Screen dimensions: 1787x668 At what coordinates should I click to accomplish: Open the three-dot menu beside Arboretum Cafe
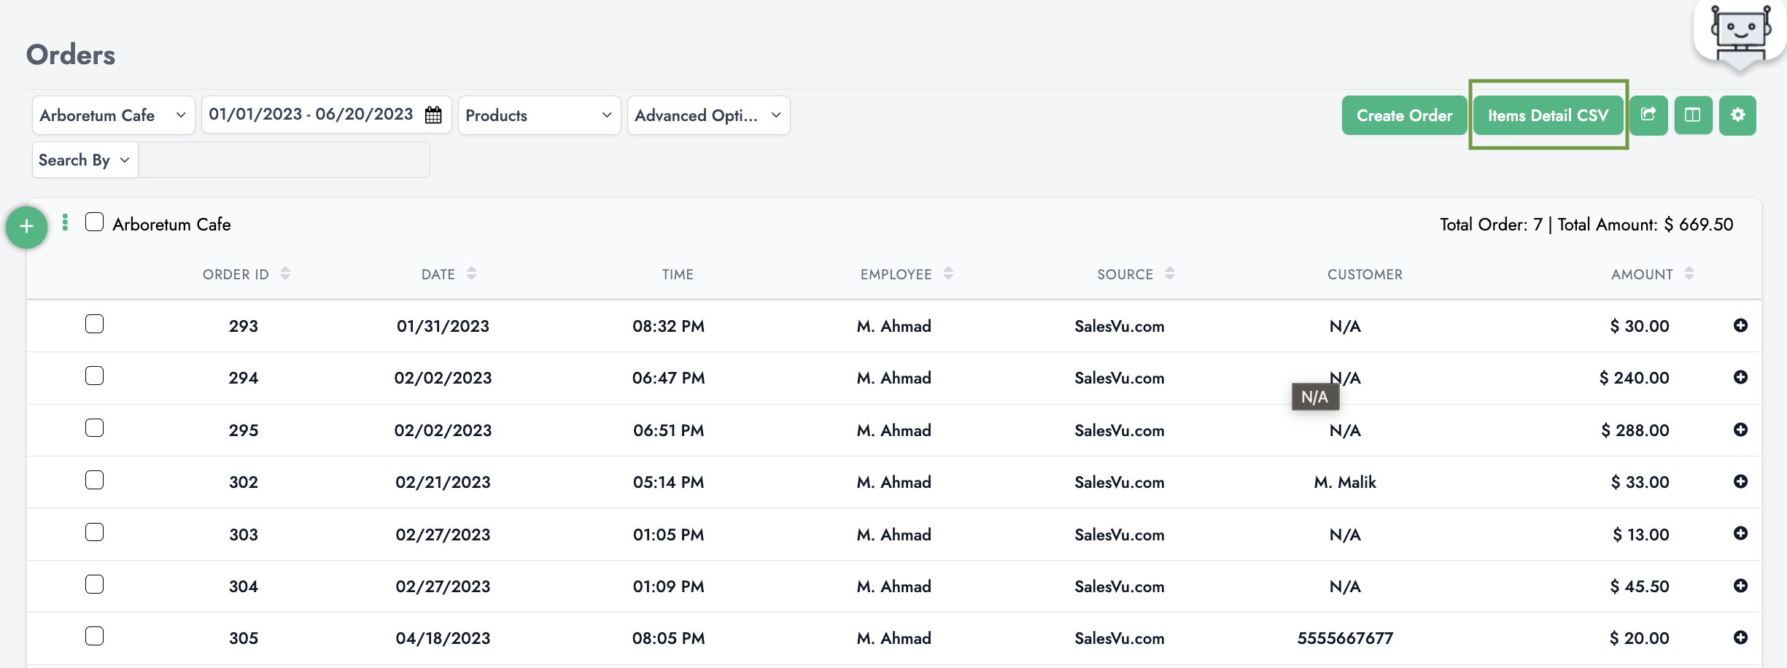click(66, 222)
